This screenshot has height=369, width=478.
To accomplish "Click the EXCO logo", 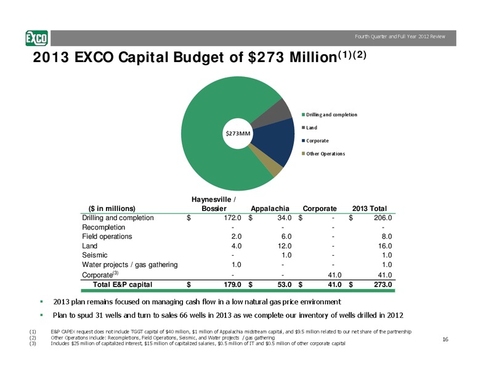I will pyautogui.click(x=36, y=38).
